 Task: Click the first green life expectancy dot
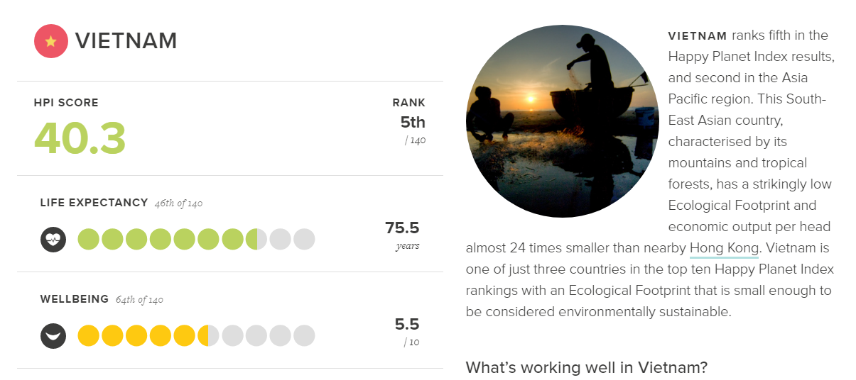pos(88,239)
